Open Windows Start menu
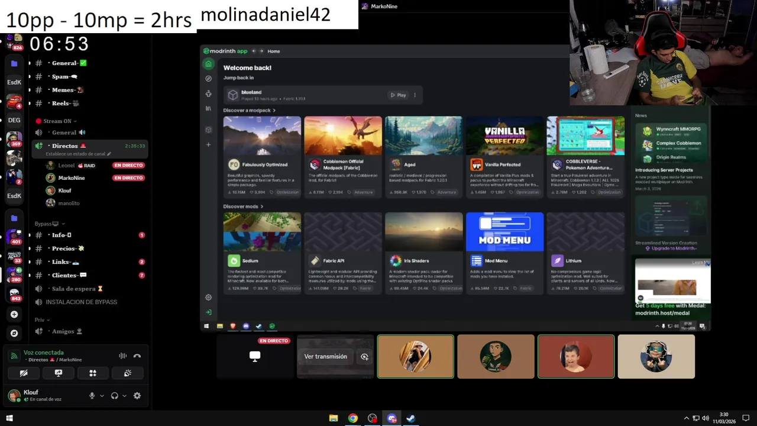Viewport: 757px width, 426px height. 9,418
